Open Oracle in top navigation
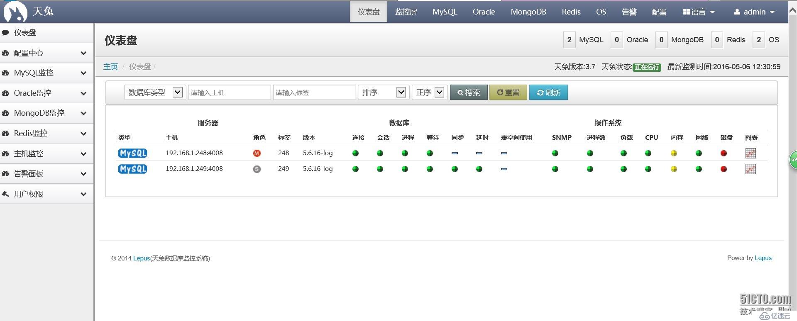Image resolution: width=797 pixels, height=321 pixels. point(484,12)
